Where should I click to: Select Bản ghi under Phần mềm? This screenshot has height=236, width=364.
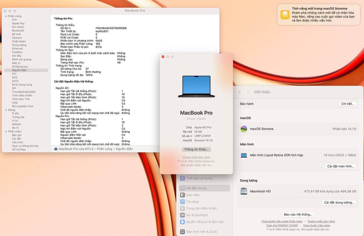coord(16,135)
